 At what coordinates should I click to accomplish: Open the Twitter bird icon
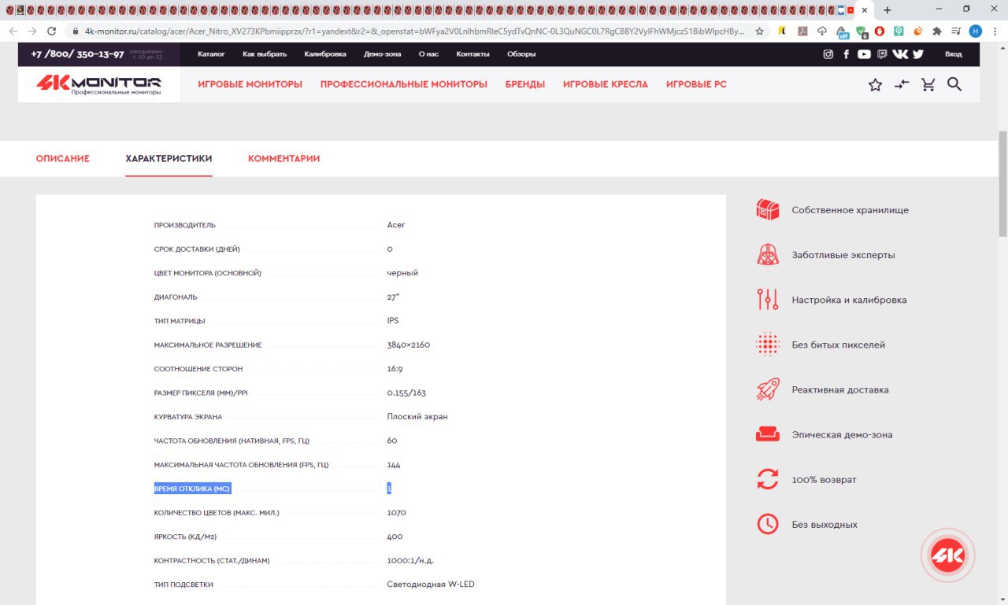918,54
